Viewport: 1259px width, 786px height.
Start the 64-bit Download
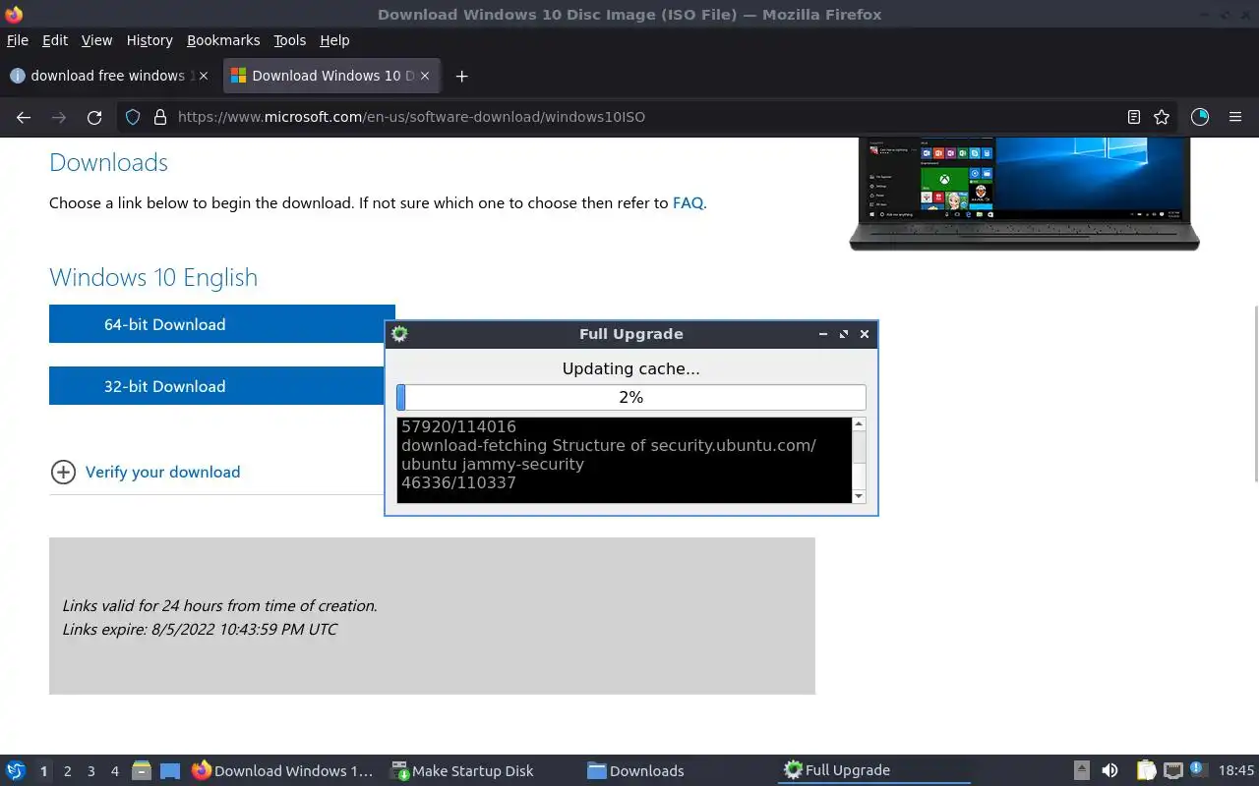222,324
